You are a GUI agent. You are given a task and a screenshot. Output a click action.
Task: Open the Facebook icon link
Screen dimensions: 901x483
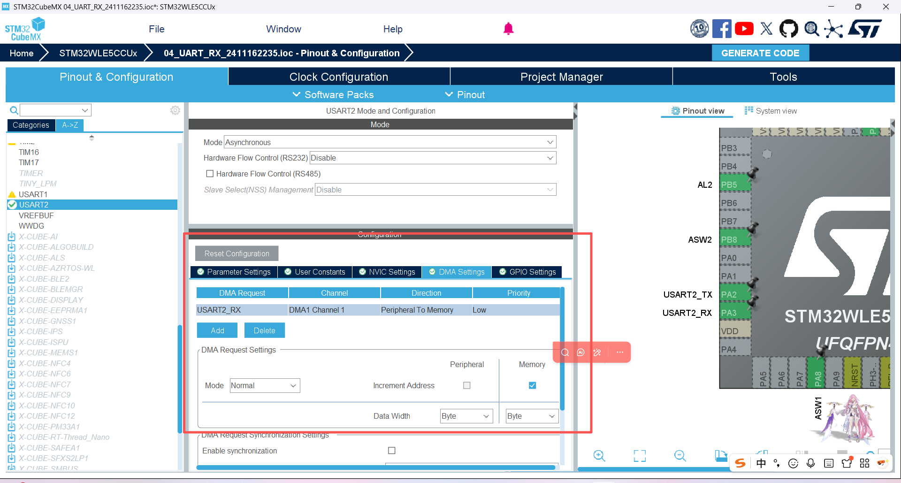pyautogui.click(x=722, y=29)
